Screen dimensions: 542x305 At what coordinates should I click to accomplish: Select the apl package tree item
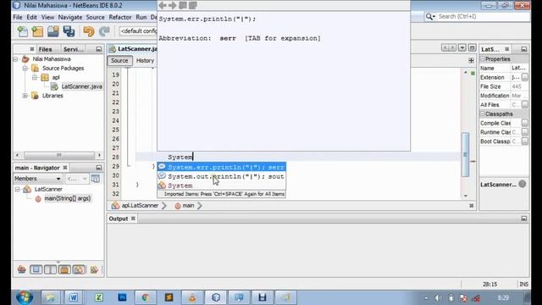tap(56, 77)
